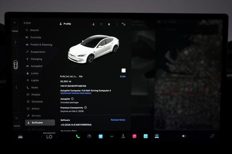
Task: Raise temperature with right chevron
Action: coord(57,137)
